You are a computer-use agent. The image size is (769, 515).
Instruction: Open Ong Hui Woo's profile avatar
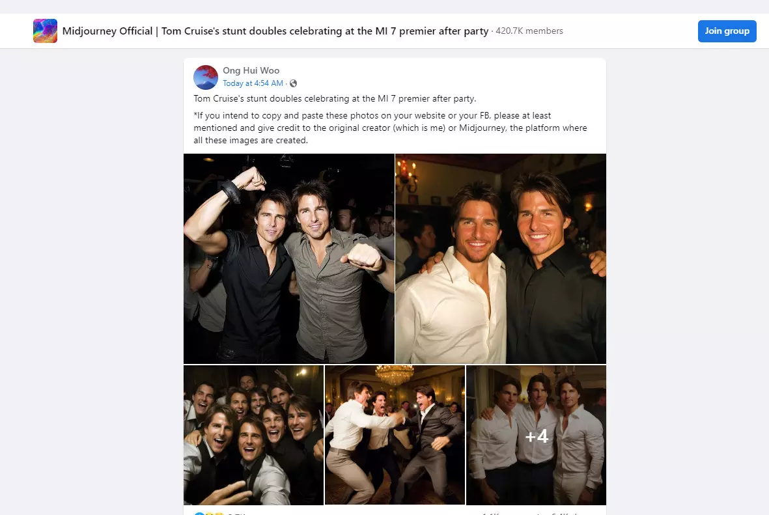click(x=206, y=77)
